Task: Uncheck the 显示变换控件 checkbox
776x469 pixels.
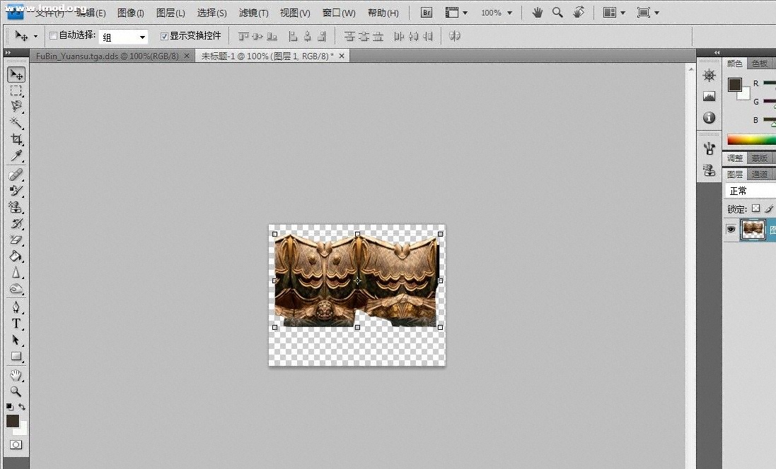Action: 164,35
